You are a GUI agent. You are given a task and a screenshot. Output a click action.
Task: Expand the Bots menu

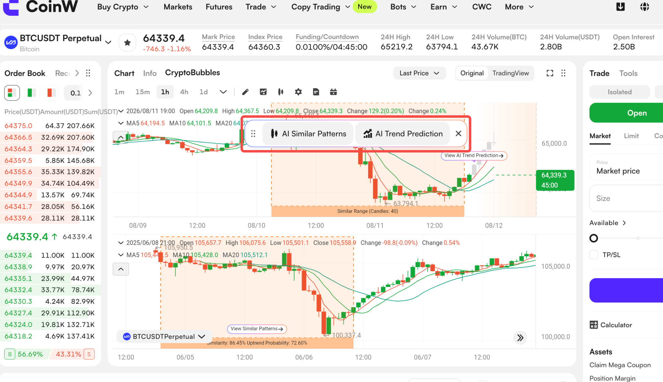(403, 7)
